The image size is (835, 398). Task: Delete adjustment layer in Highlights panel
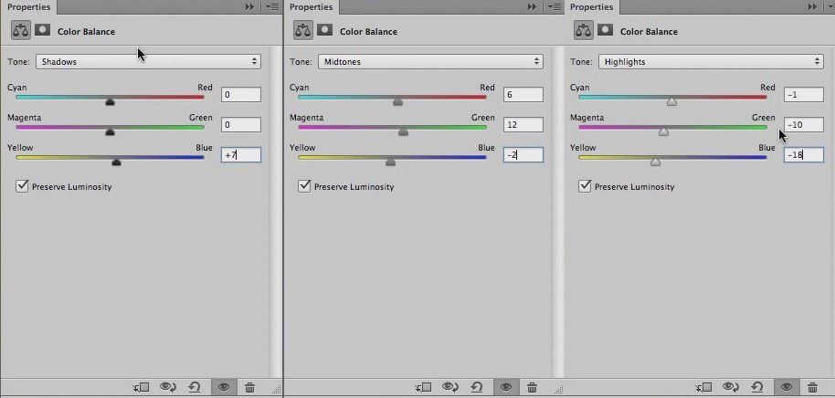tap(813, 387)
